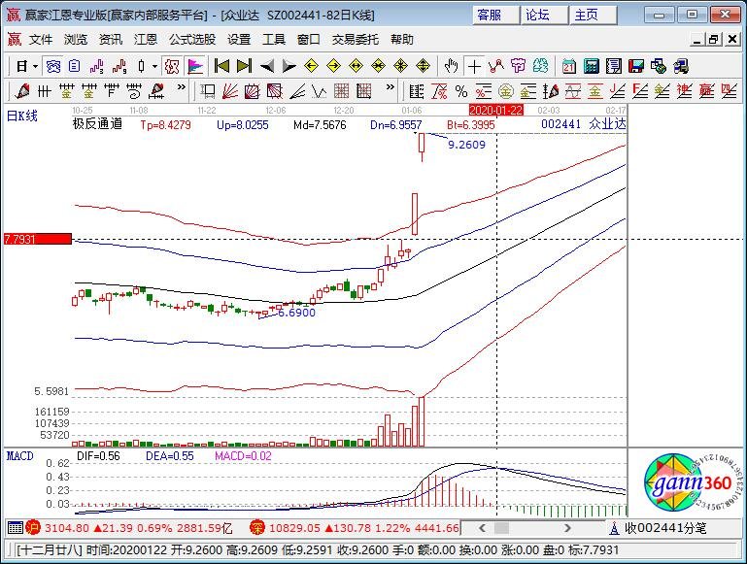747x564 pixels.
Task: Select the zigzag wave line tool
Action: [x=320, y=90]
